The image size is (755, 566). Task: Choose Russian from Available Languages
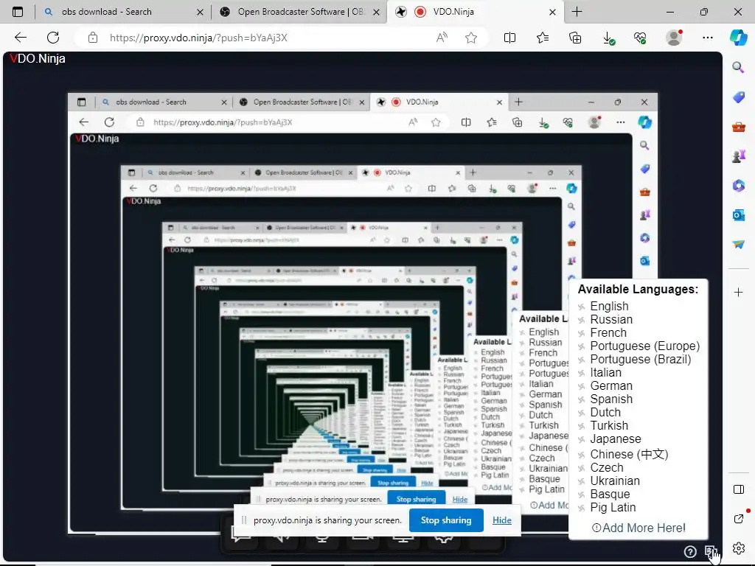[611, 320]
